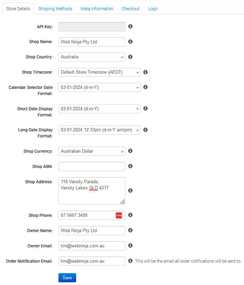Go to the Checkout tab
The image size is (244, 285).
pyautogui.click(x=130, y=9)
